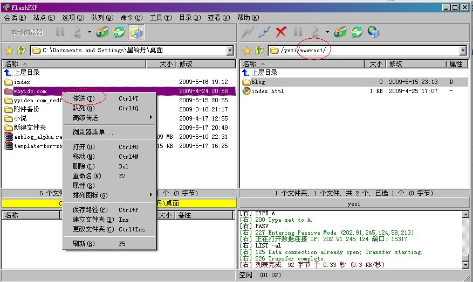
Task: Choose 删除(L) in the context menu
Action: click(x=109, y=166)
